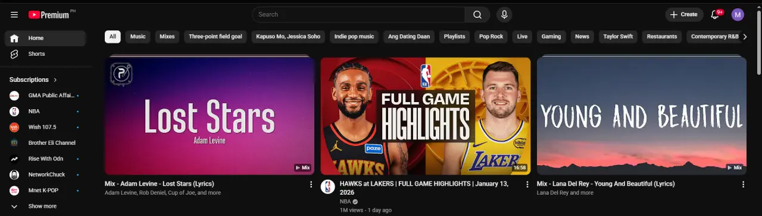Select the Restaurants filter chip

pos(662,37)
